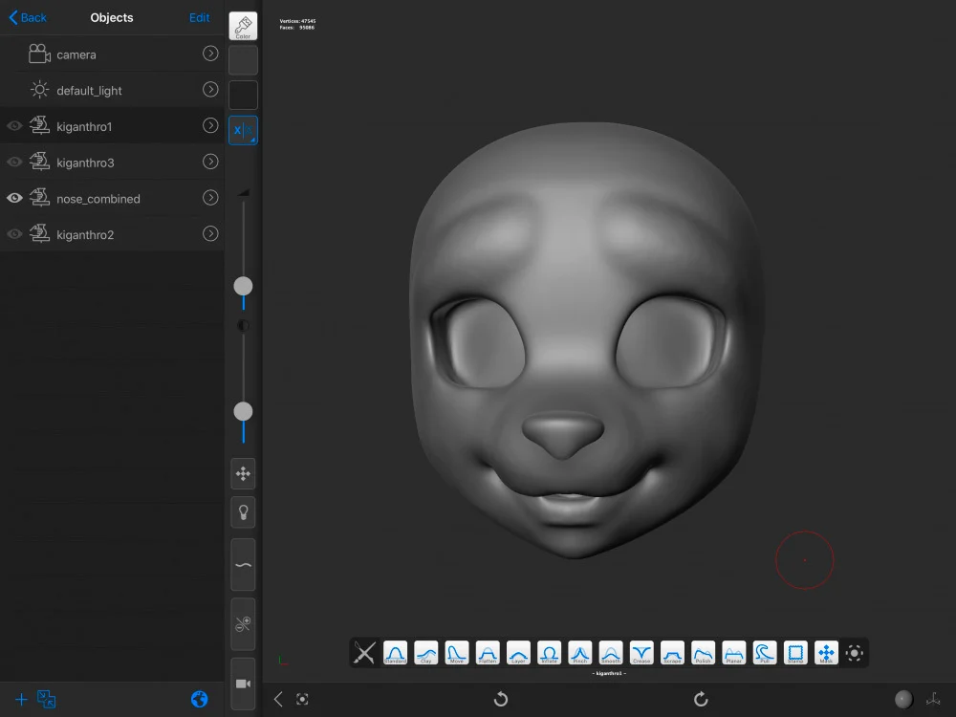The height and width of the screenshot is (717, 956).
Task: Open kiganthro1 object details chevron
Action: pyautogui.click(x=210, y=125)
